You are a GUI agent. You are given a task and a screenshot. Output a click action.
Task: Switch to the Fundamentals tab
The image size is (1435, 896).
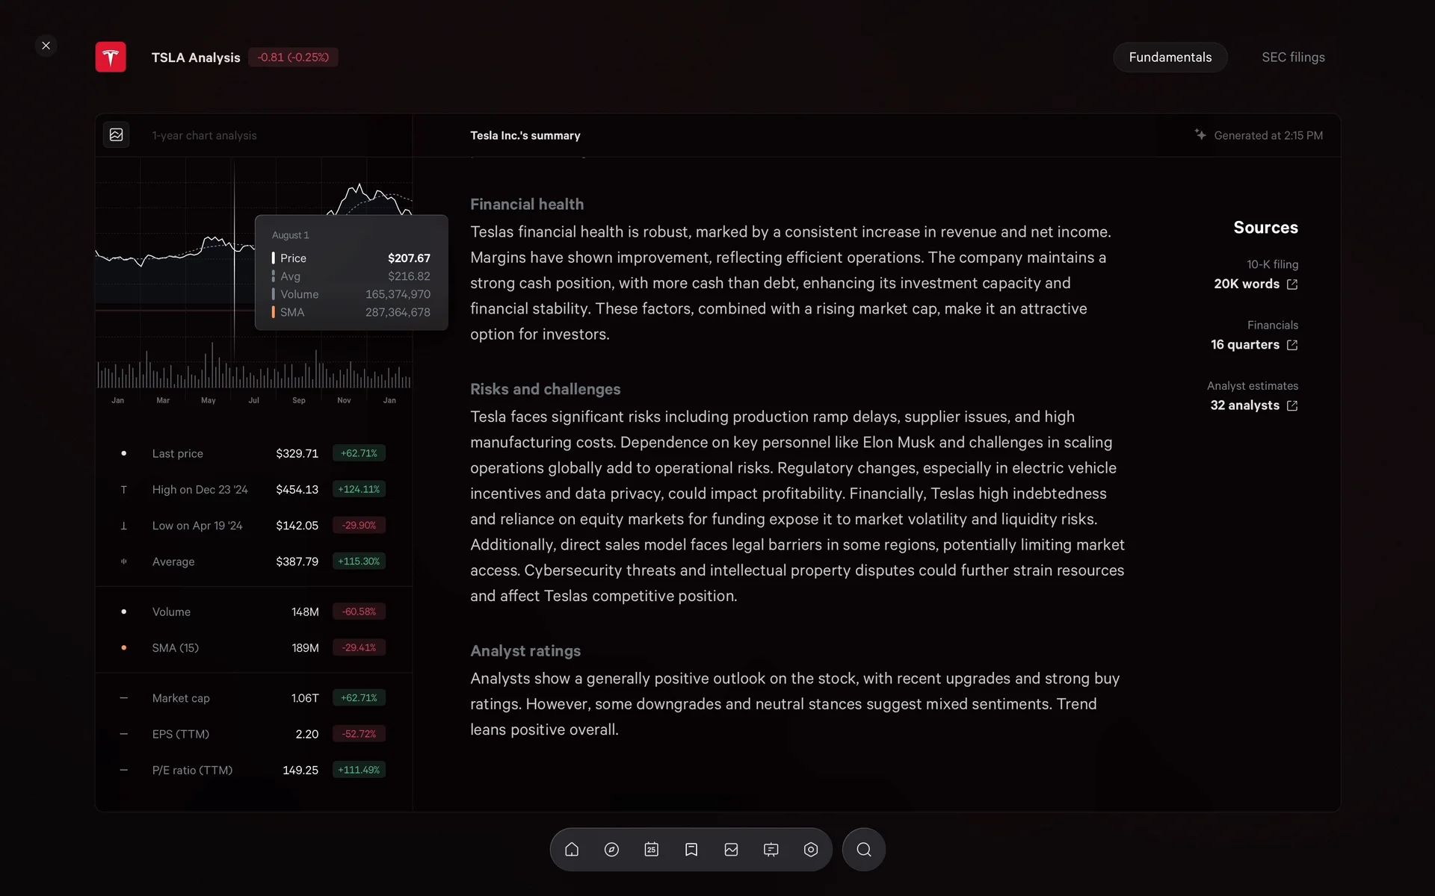click(x=1170, y=57)
